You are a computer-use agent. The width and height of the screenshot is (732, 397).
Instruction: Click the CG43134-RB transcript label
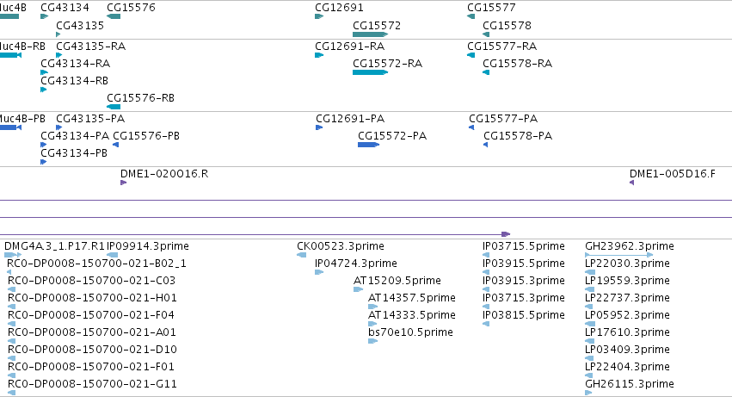tap(74, 81)
